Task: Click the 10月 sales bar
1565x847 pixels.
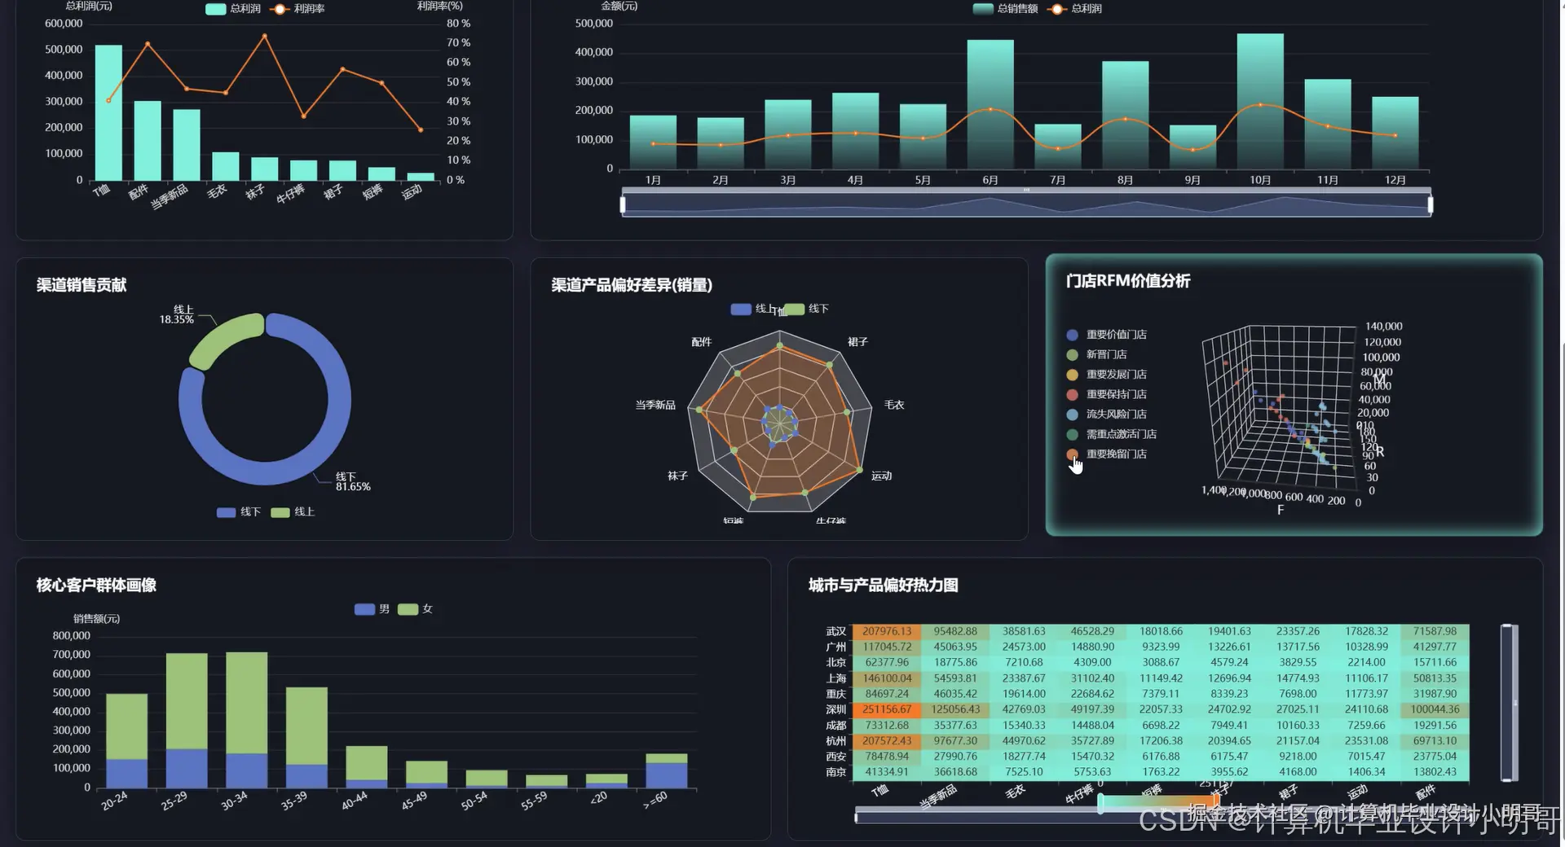Action: click(1260, 102)
